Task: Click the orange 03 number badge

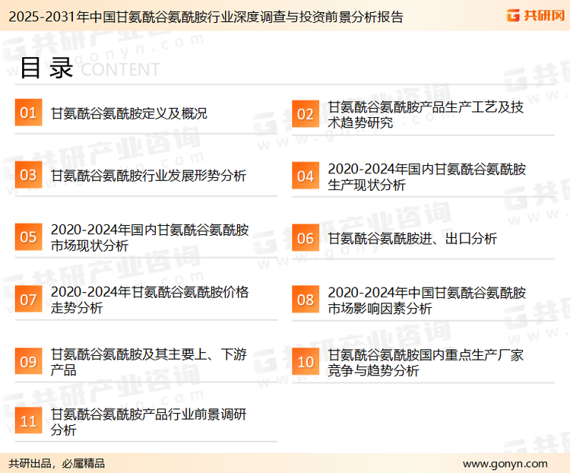Action: pos(28,175)
